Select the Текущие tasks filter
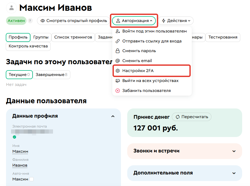Screen dimensions: 250x186 point(19,75)
